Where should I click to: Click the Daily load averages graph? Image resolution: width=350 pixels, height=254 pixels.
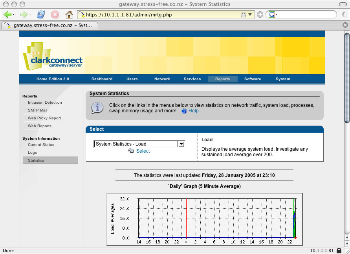[205, 220]
